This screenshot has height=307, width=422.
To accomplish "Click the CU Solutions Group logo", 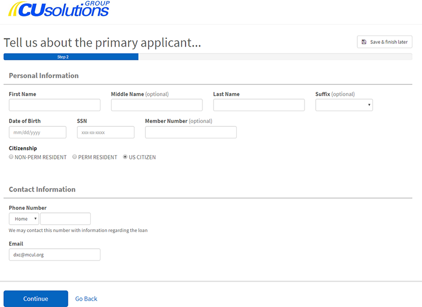I will click(x=59, y=9).
